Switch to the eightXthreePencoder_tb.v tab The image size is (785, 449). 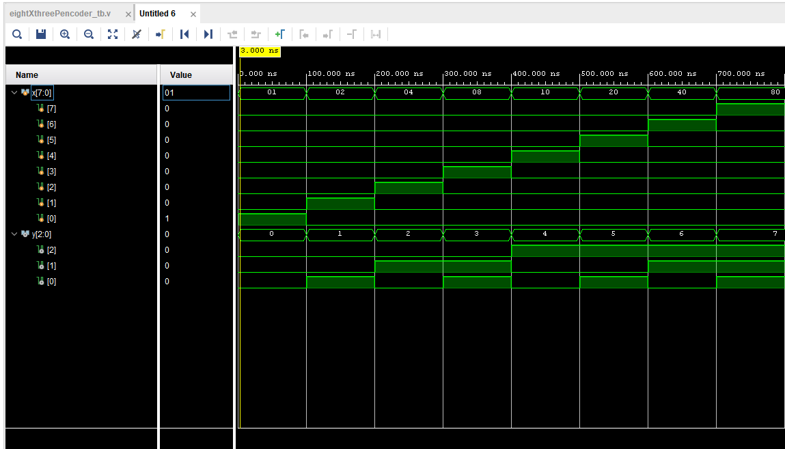59,14
